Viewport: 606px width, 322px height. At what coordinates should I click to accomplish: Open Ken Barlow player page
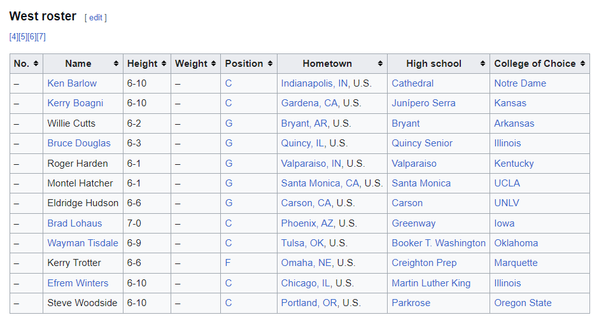[72, 83]
